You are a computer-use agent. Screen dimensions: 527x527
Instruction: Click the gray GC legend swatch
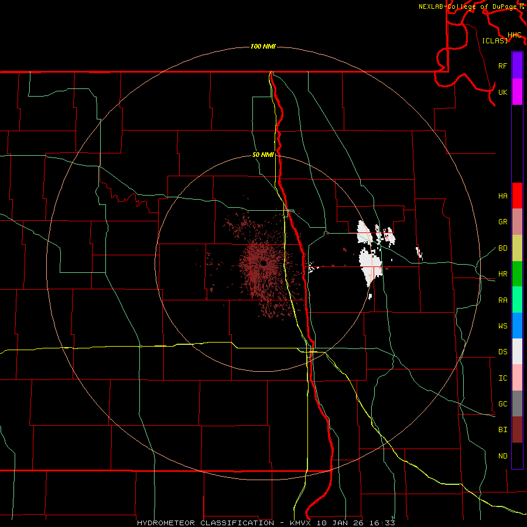(x=517, y=403)
